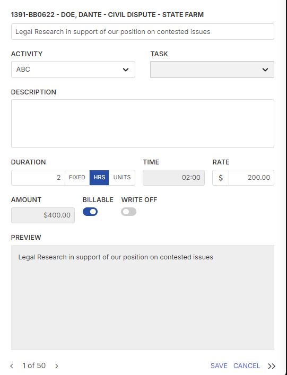The width and height of the screenshot is (287, 375).
Task: Click the Time field showing 02:00
Action: pos(173,178)
